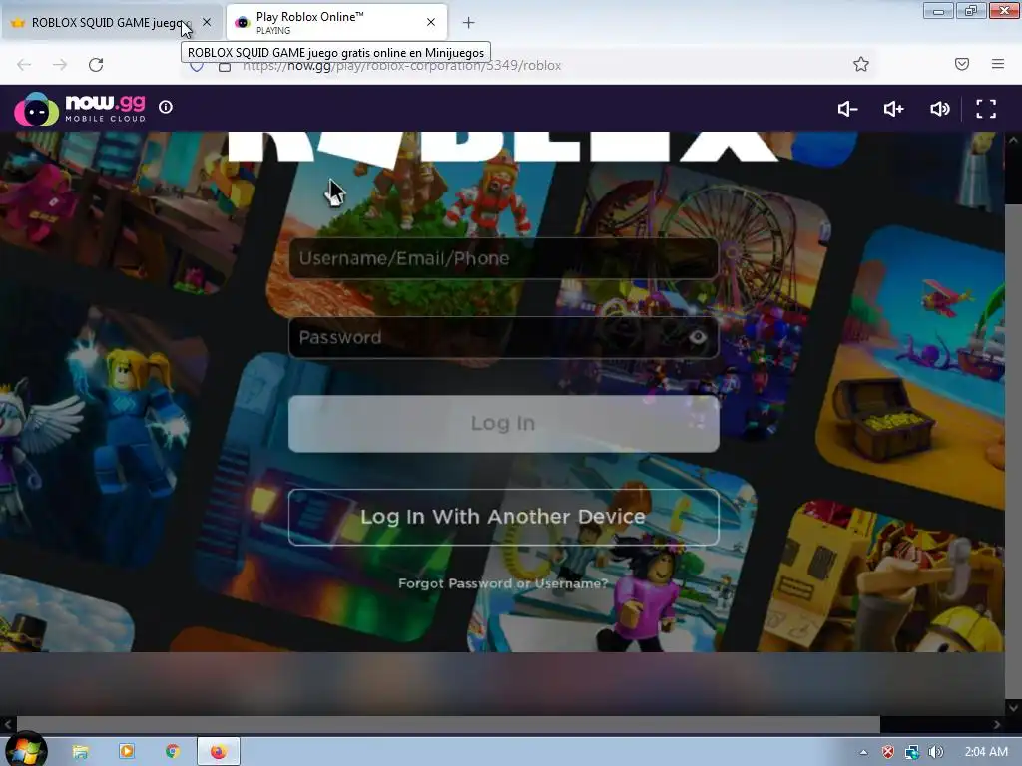Open Windows Explorer from the taskbar
This screenshot has width=1022, height=766.
pos(80,752)
